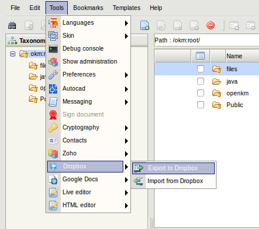Image resolution: width=259 pixels, height=229 pixels.
Task: Open the File menu
Action: (15, 8)
